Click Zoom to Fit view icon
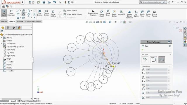Screen dimensions: 187x105 (87, 22)
